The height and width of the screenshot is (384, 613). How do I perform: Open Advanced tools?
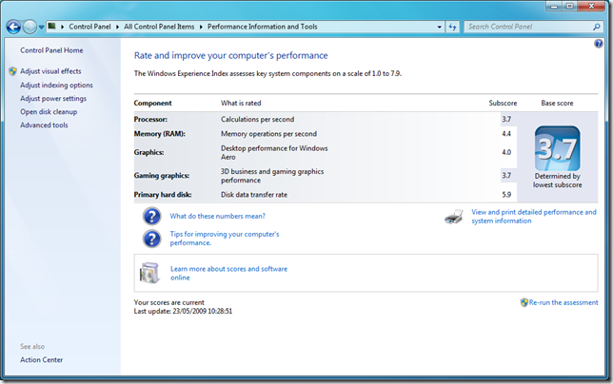[x=44, y=125]
